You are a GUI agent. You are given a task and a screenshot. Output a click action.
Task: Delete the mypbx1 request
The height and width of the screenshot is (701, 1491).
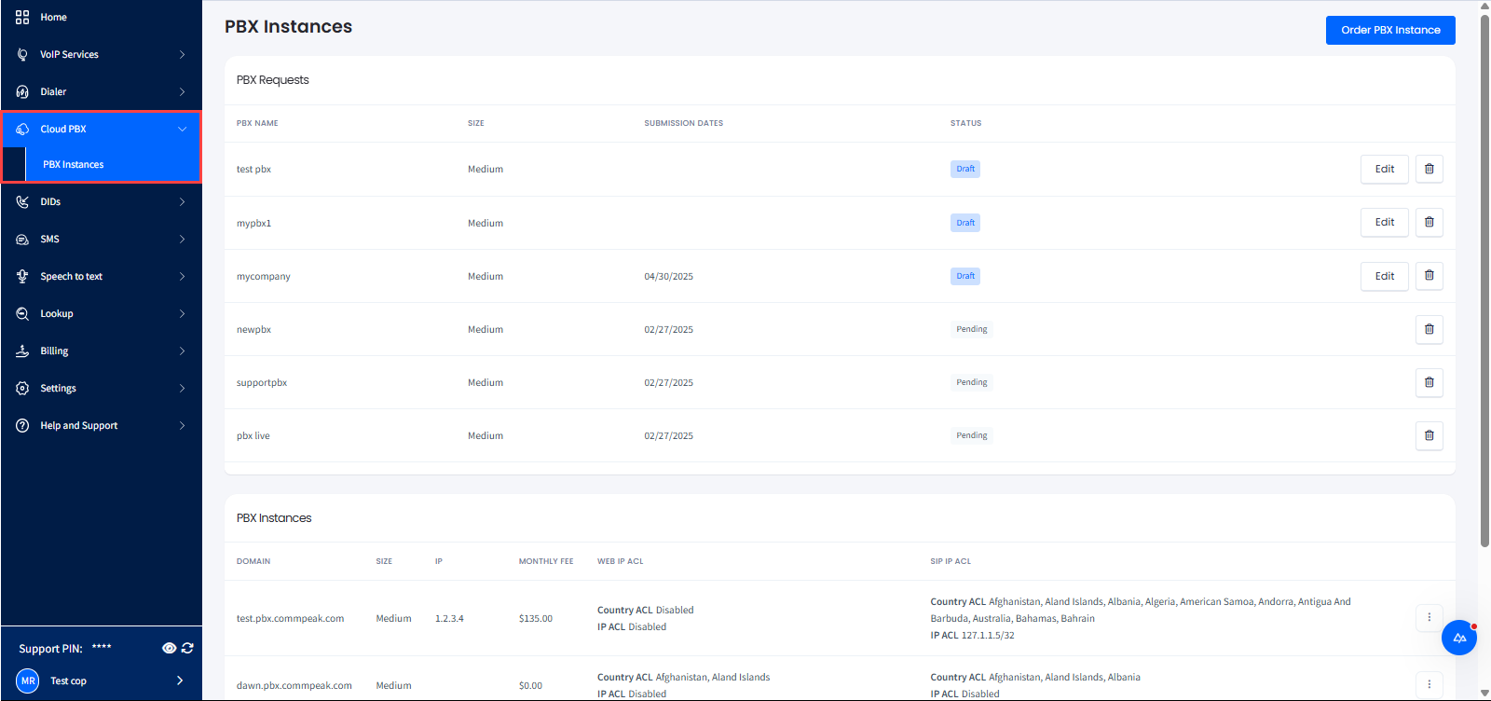1429,222
